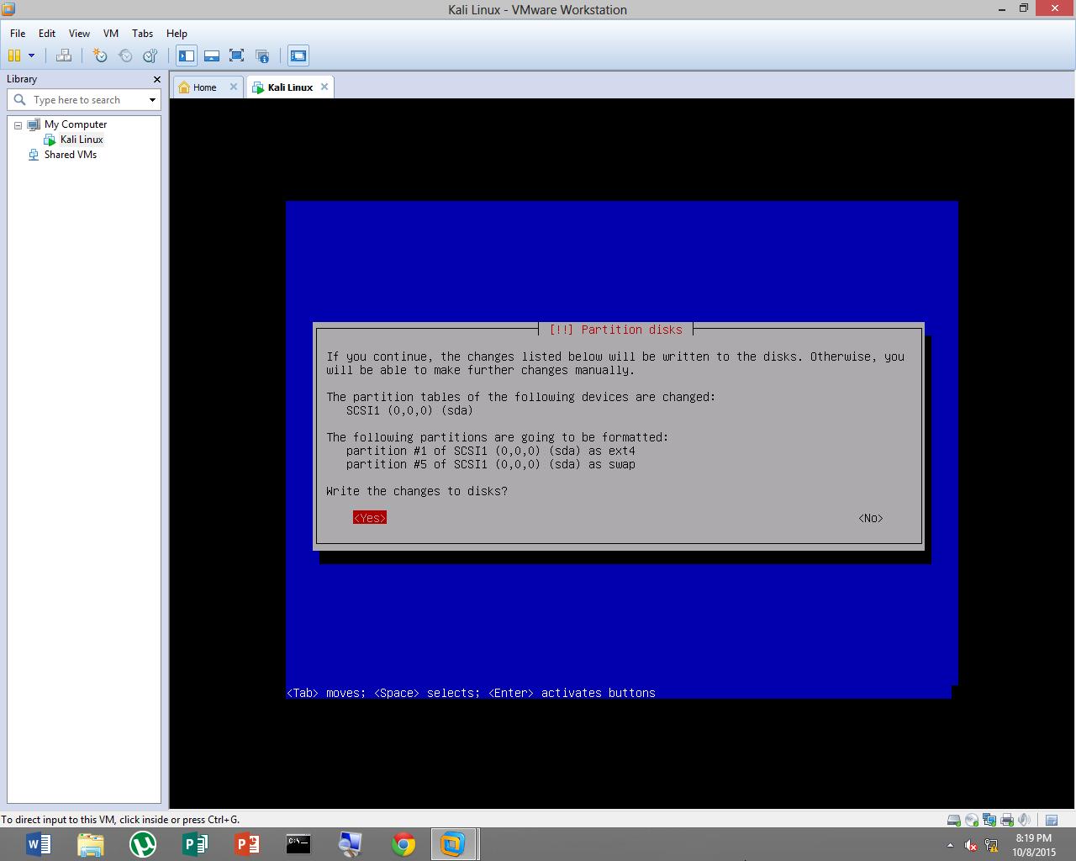Click the VMware Workstation taskbar button
Screen dimensions: 1076x861
(x=455, y=843)
